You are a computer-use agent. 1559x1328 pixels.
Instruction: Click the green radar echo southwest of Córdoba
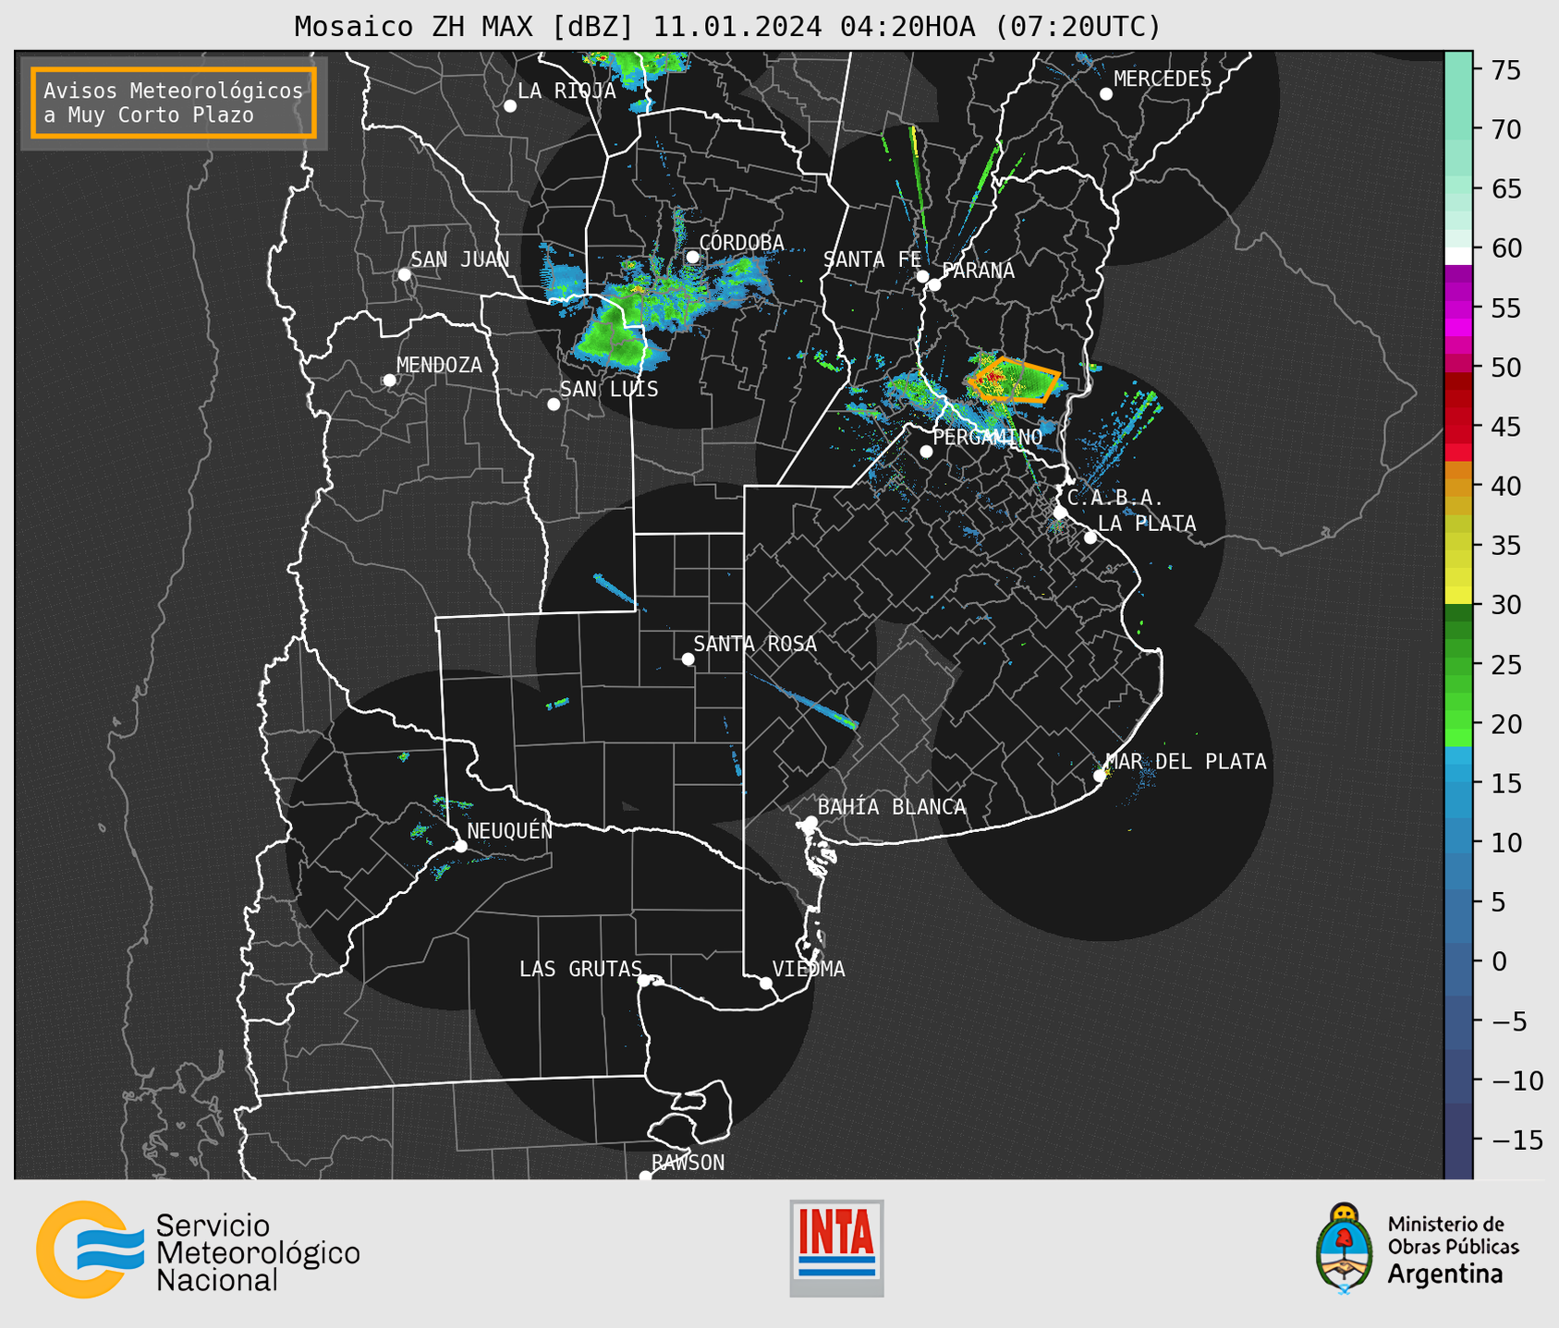click(615, 337)
